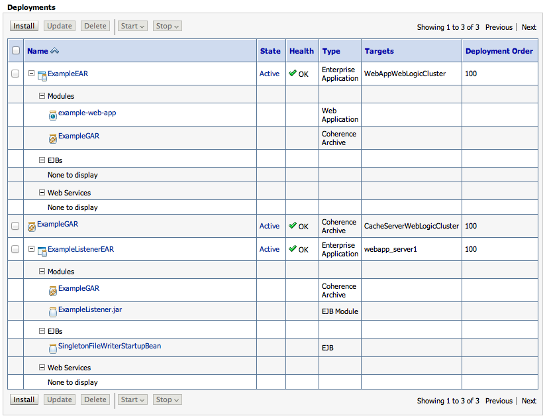
Task: Click the EJB Module type cell
Action: 340,311
